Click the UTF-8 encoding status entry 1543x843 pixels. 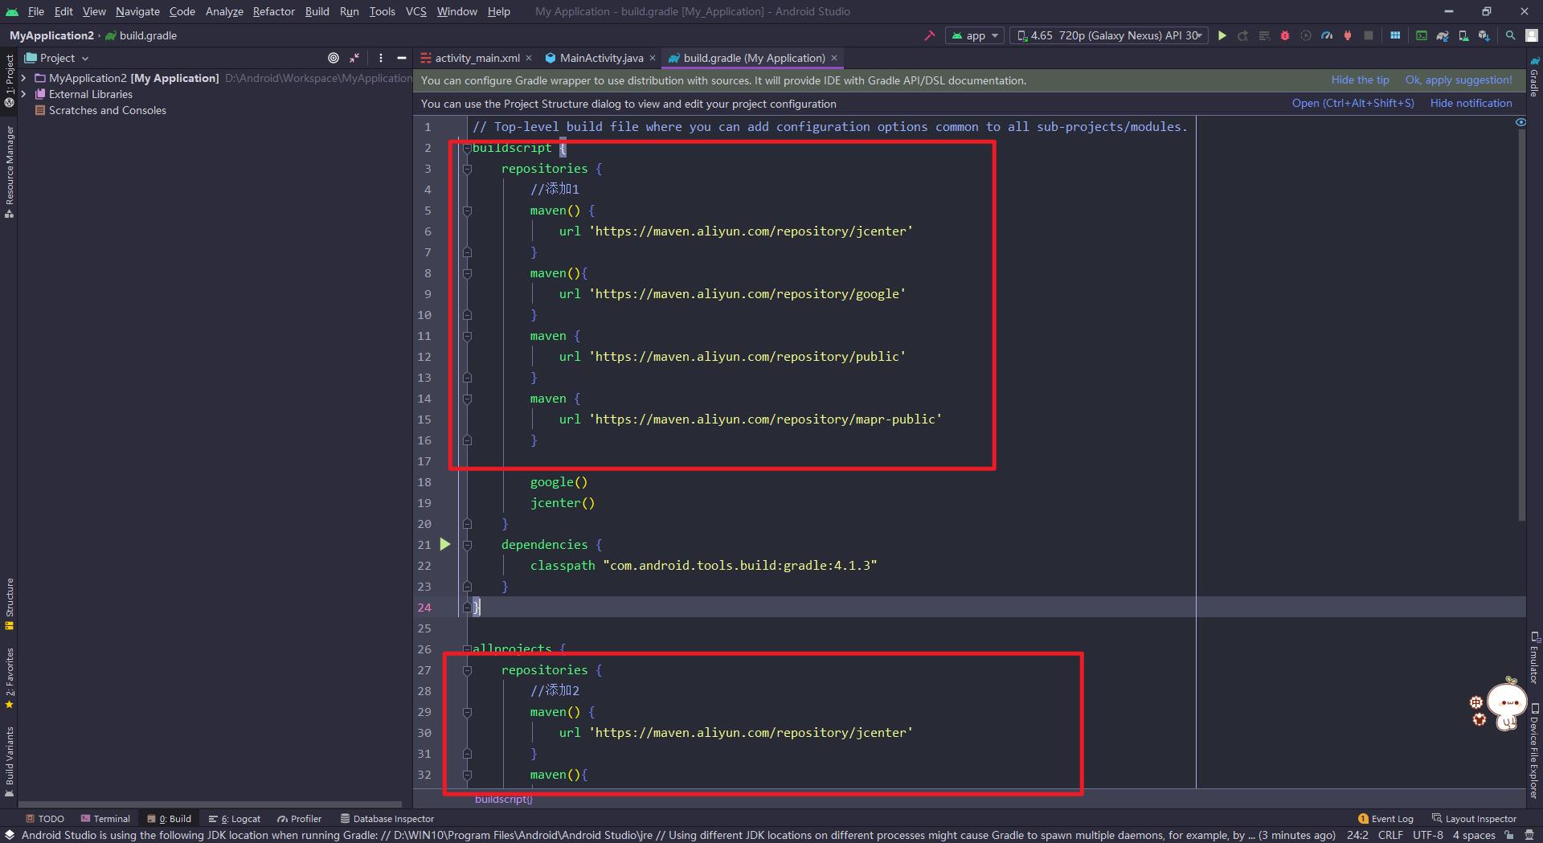click(x=1428, y=835)
